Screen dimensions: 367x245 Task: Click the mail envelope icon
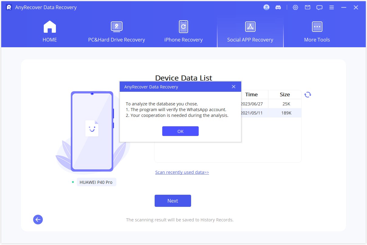coord(307,8)
